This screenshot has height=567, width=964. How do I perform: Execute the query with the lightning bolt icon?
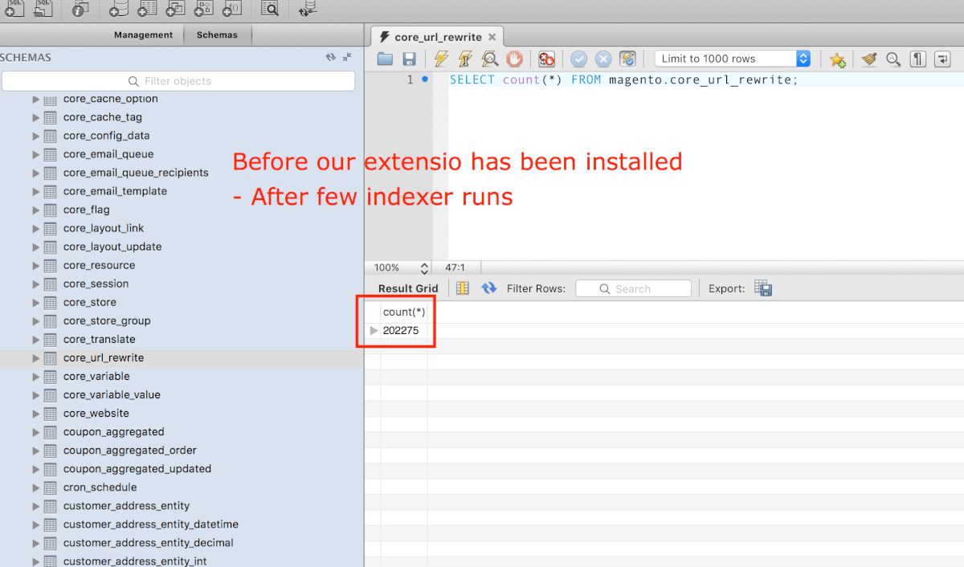click(441, 59)
